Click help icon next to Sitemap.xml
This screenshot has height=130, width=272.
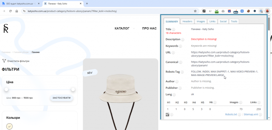[260, 114]
